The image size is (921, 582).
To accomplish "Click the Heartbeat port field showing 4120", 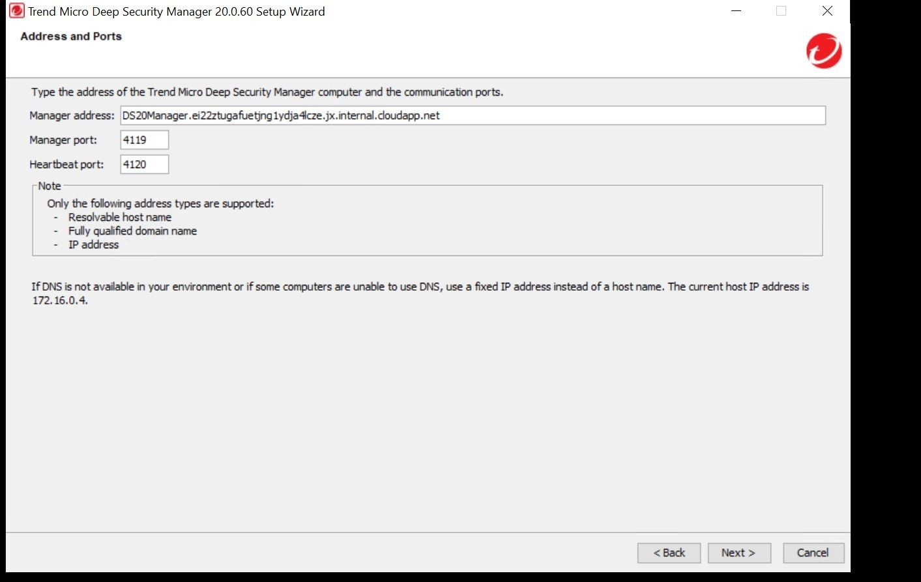I will coord(144,164).
